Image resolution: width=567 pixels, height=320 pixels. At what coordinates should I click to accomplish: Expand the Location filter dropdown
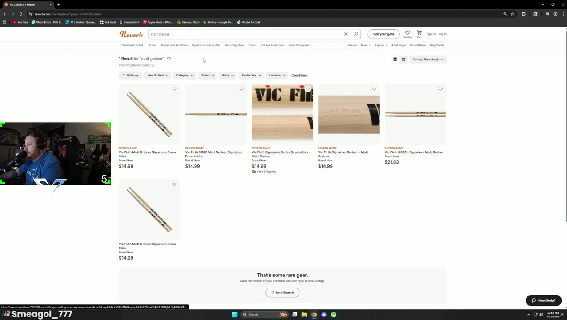click(277, 75)
